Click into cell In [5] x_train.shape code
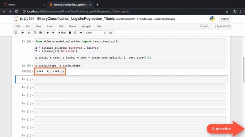 [130, 65]
